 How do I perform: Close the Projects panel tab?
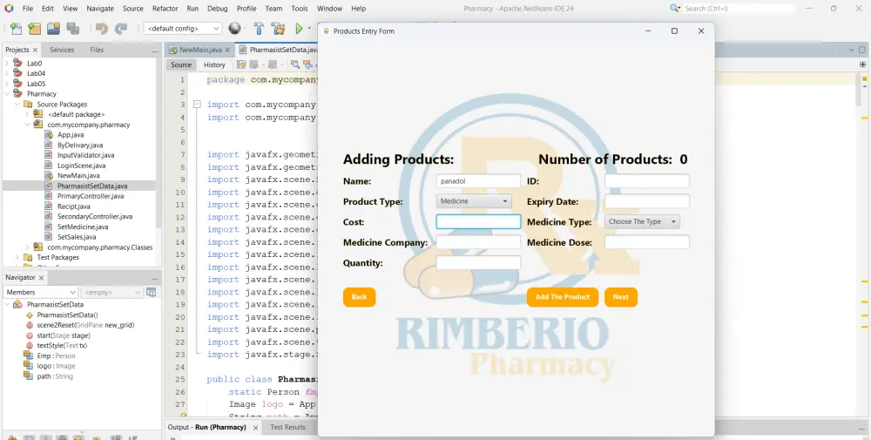(x=35, y=50)
